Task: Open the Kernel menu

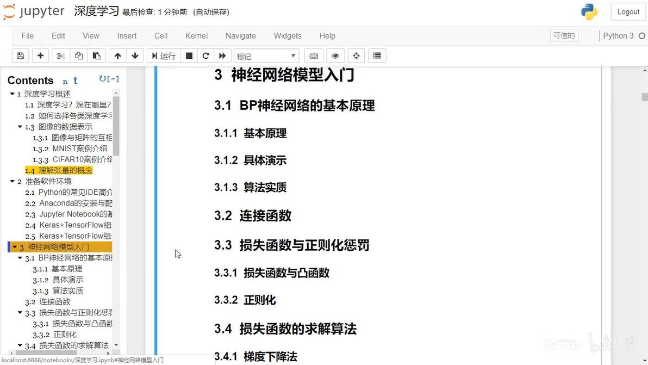Action: [196, 36]
